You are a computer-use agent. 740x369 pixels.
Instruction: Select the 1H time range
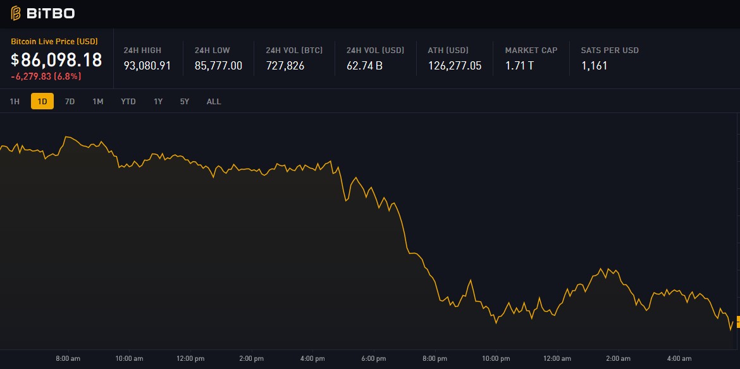pos(15,101)
